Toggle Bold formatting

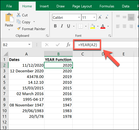tap(55, 26)
